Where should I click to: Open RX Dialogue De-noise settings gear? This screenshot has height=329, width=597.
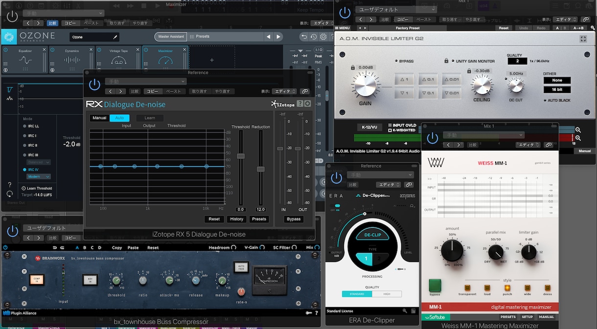307,104
